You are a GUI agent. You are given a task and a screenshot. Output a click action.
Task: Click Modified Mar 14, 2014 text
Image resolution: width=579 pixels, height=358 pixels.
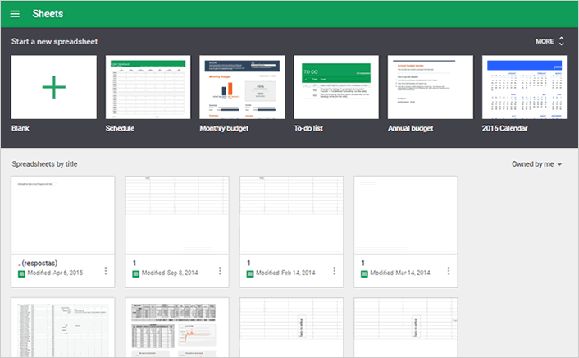click(400, 273)
